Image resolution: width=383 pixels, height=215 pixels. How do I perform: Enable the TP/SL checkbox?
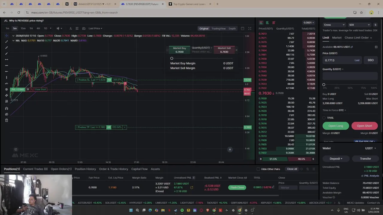point(324,118)
